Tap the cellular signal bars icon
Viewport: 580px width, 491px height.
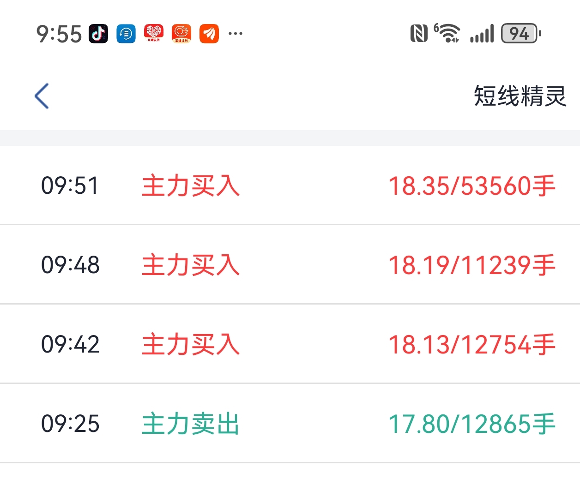pyautogui.click(x=482, y=34)
